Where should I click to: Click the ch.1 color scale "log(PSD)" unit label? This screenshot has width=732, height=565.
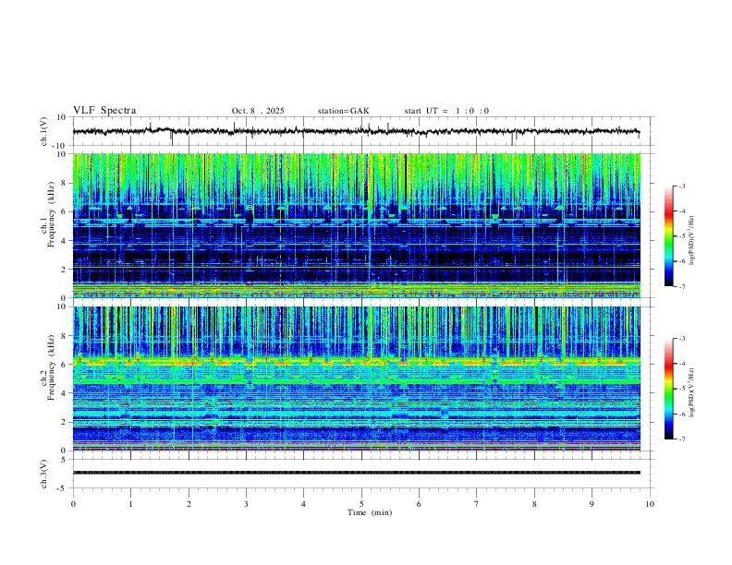pyautogui.click(x=692, y=241)
